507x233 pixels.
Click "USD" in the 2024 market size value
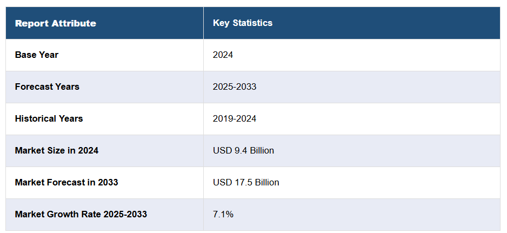[222, 150]
